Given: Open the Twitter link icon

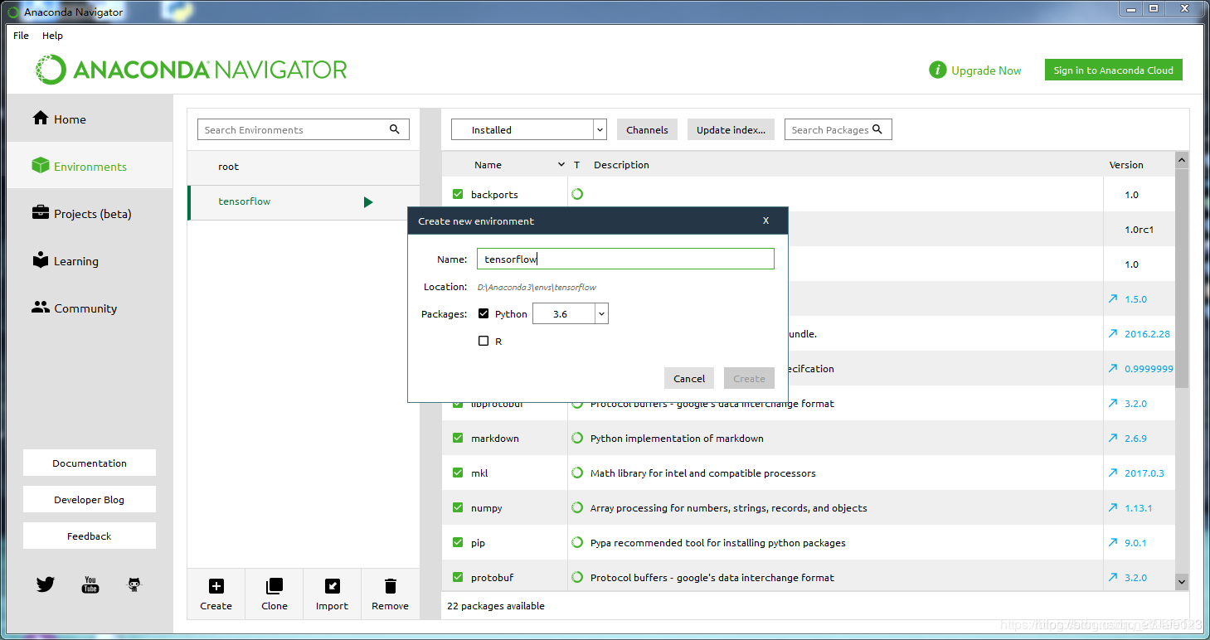Looking at the screenshot, I should 46,584.
